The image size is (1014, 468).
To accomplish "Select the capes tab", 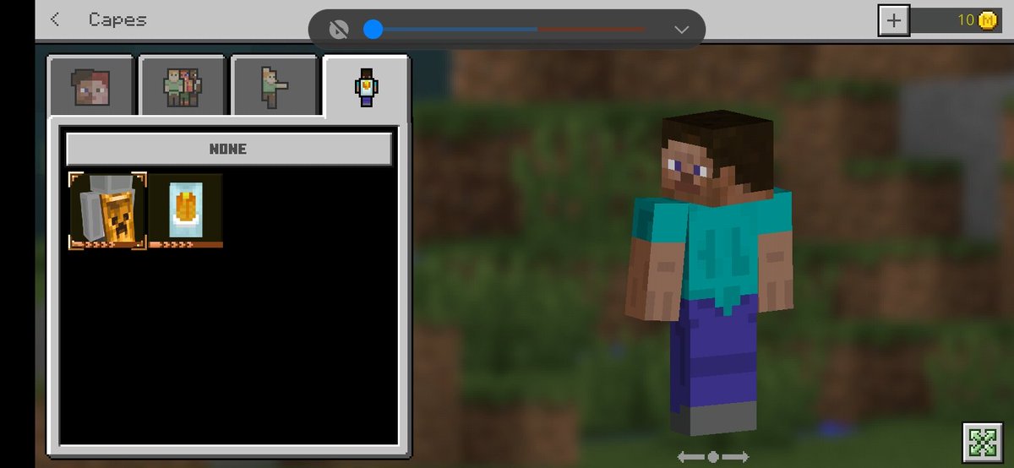I will (367, 87).
